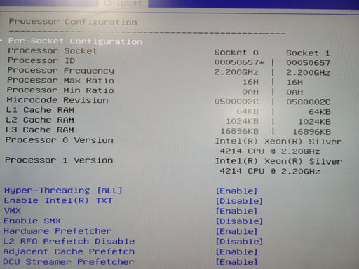Viewport: 359px width, 269px height.
Task: Select Hardware Prefetcher setting
Action: [x=57, y=231]
